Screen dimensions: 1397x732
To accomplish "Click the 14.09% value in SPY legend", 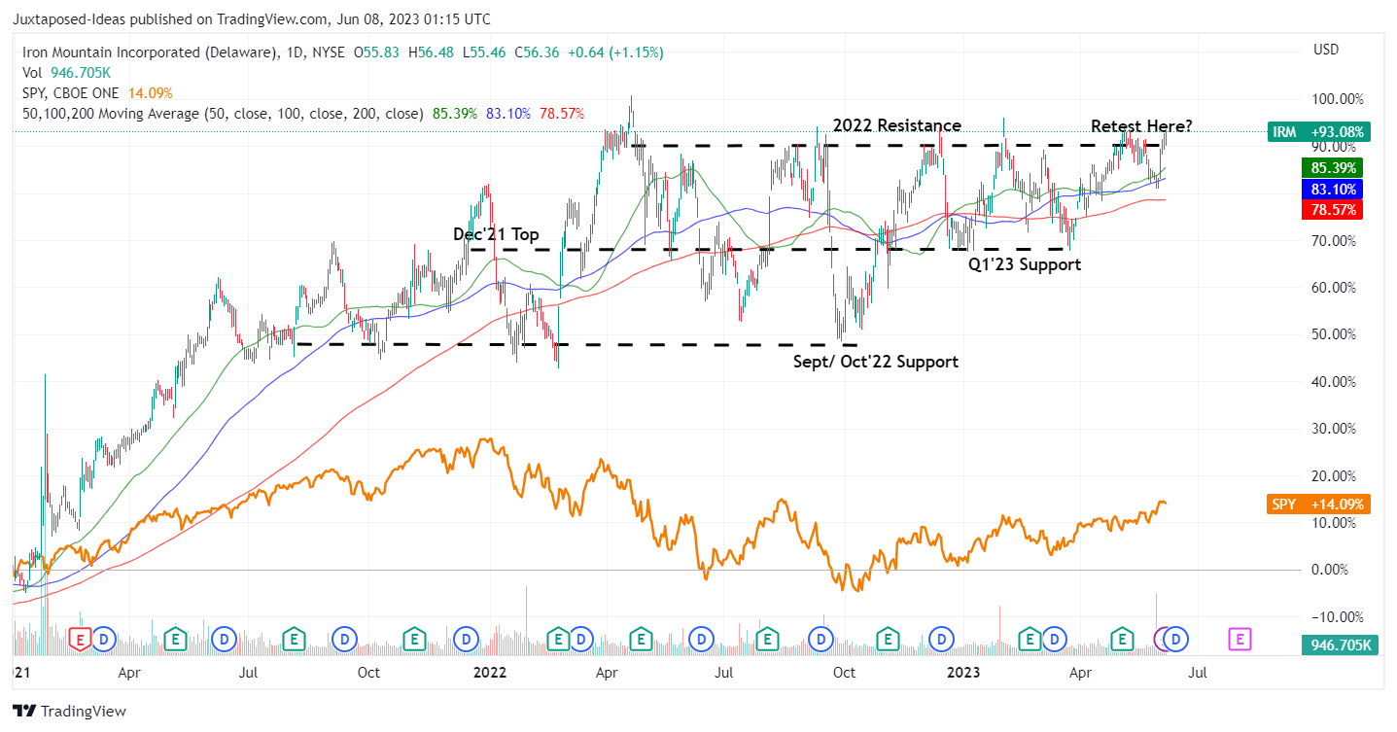I will [x=149, y=93].
